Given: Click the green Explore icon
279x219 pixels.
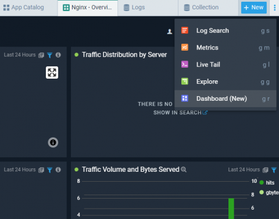Looking at the screenshot, I should tap(185, 82).
